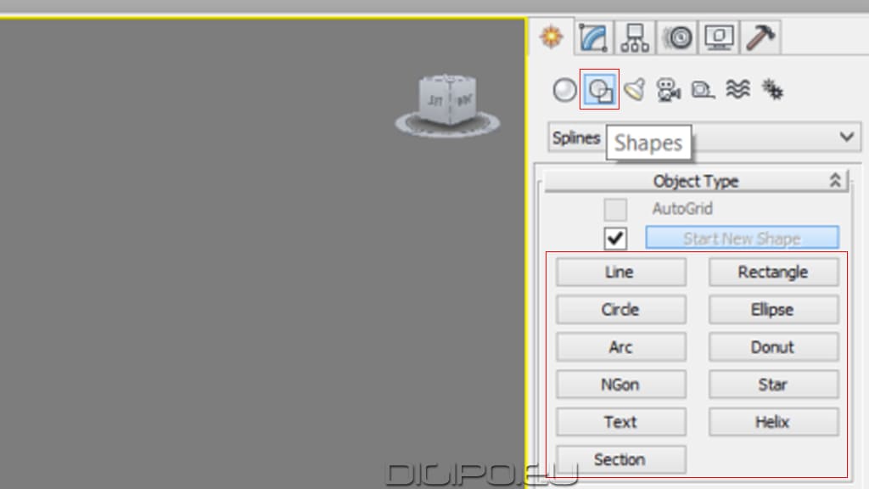Enable the AutoGrid checkbox

point(614,210)
